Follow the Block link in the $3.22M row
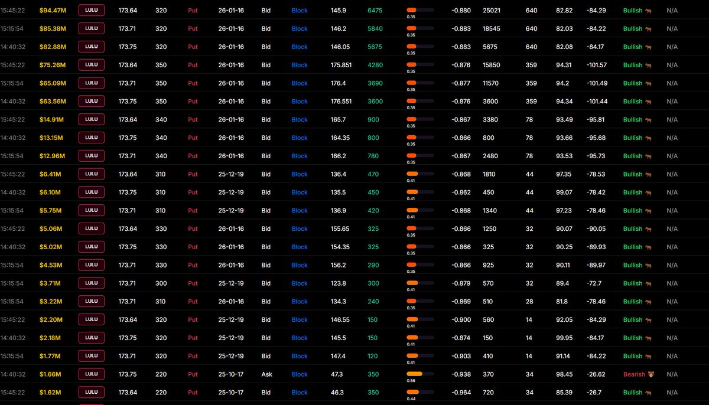709x405 pixels. click(300, 302)
